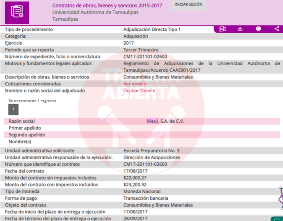Click the Escuela Preparatoria No. 3 value
The image size is (283, 221).
coord(151,151)
